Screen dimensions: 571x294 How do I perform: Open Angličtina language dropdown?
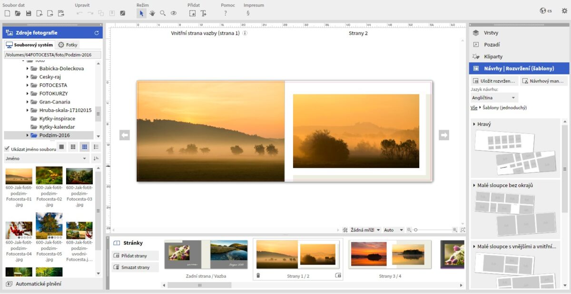pyautogui.click(x=493, y=98)
